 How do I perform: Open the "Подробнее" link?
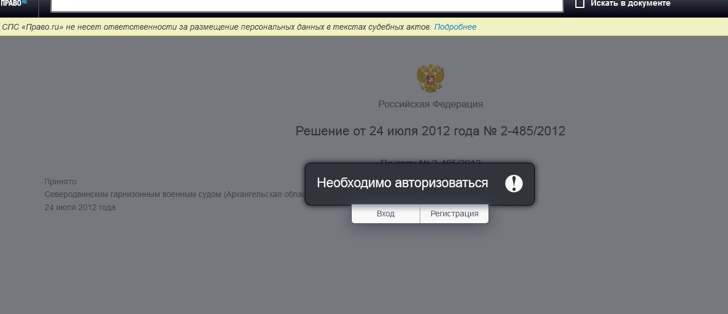pyautogui.click(x=455, y=27)
